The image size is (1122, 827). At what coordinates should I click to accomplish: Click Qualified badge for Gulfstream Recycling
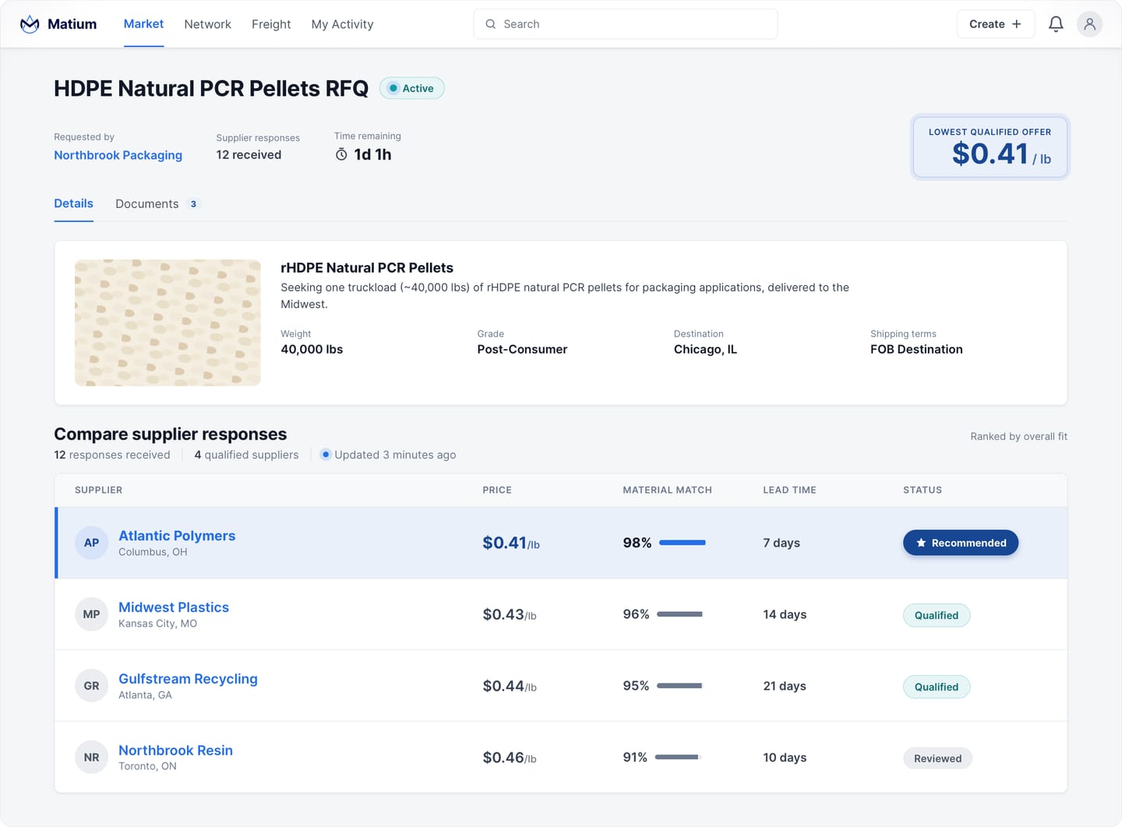937,687
